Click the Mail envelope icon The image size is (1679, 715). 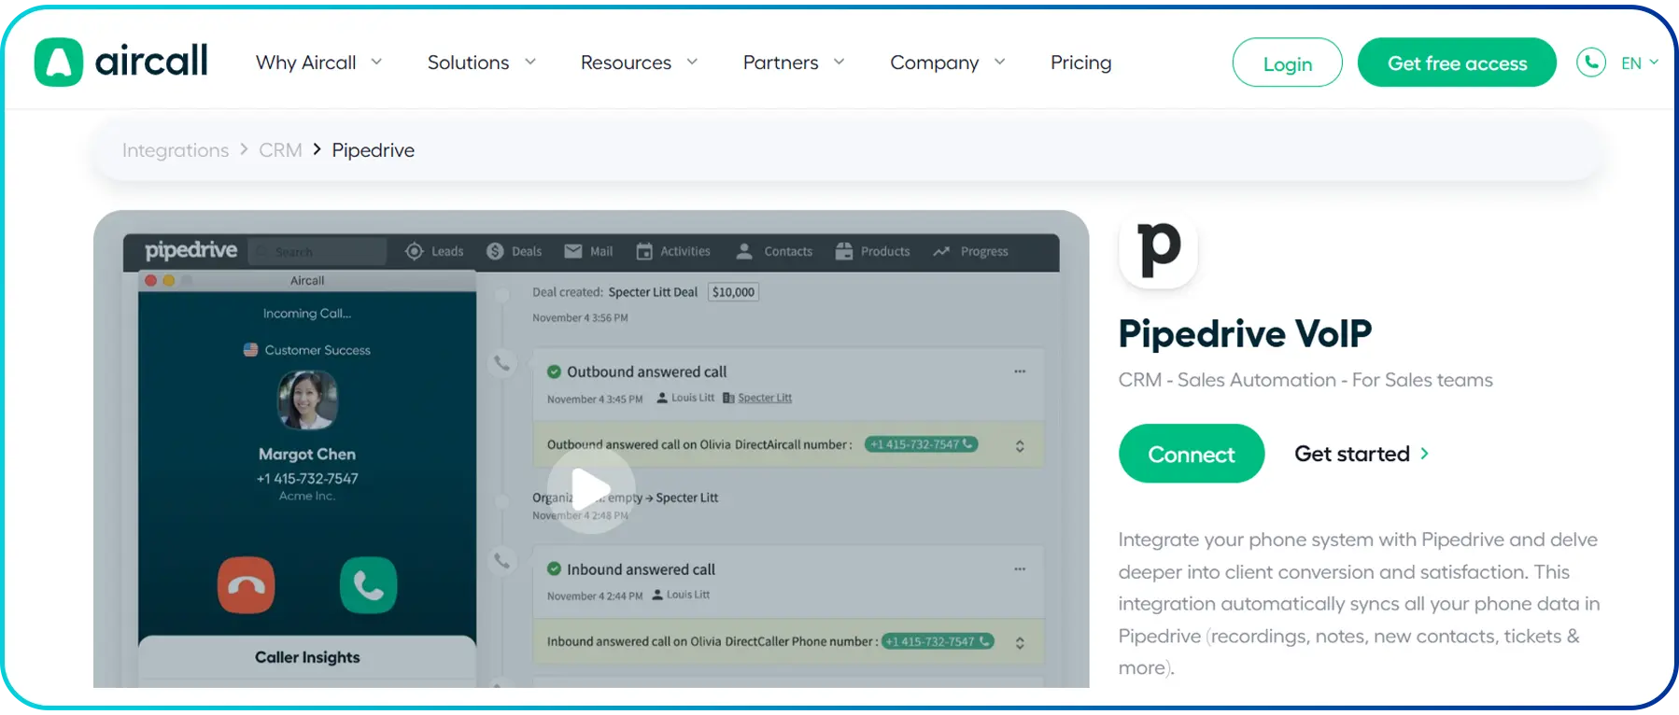[573, 251]
